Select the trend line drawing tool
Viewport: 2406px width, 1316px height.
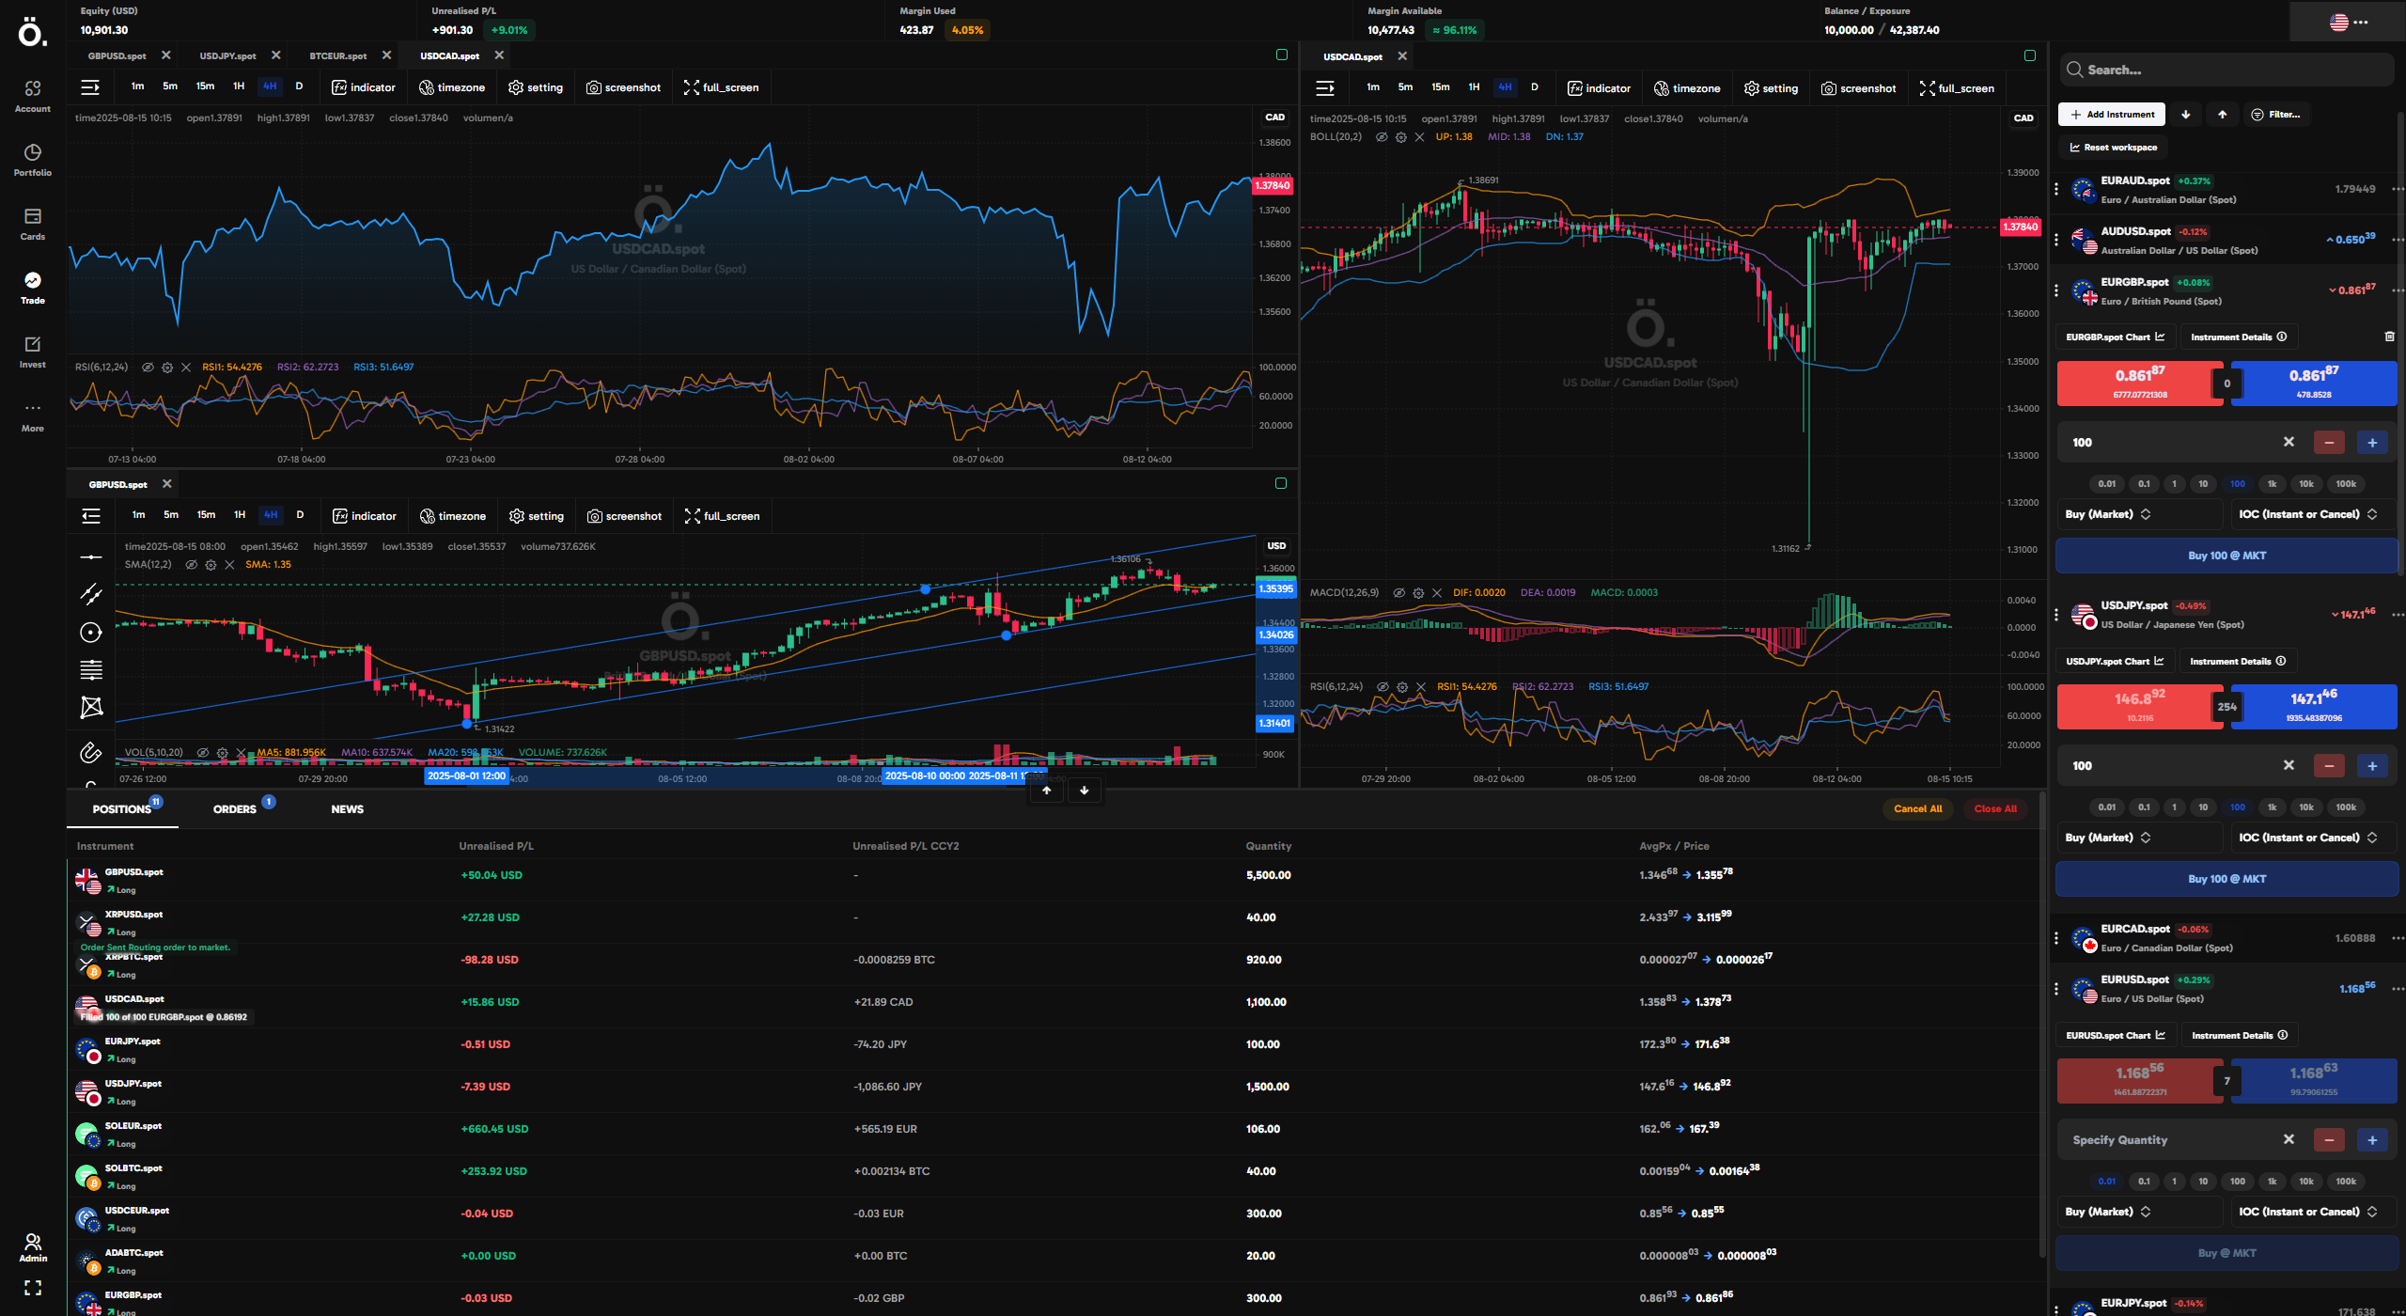click(91, 594)
